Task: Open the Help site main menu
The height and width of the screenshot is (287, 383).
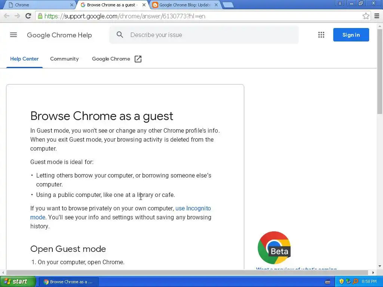Action: point(13,35)
